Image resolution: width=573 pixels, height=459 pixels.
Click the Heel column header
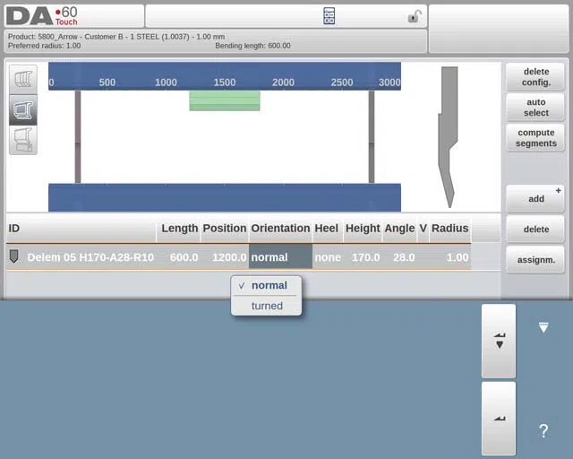click(x=328, y=229)
